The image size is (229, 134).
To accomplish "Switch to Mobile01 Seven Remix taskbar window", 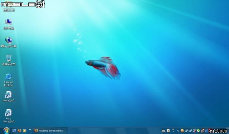I will tap(50, 131).
